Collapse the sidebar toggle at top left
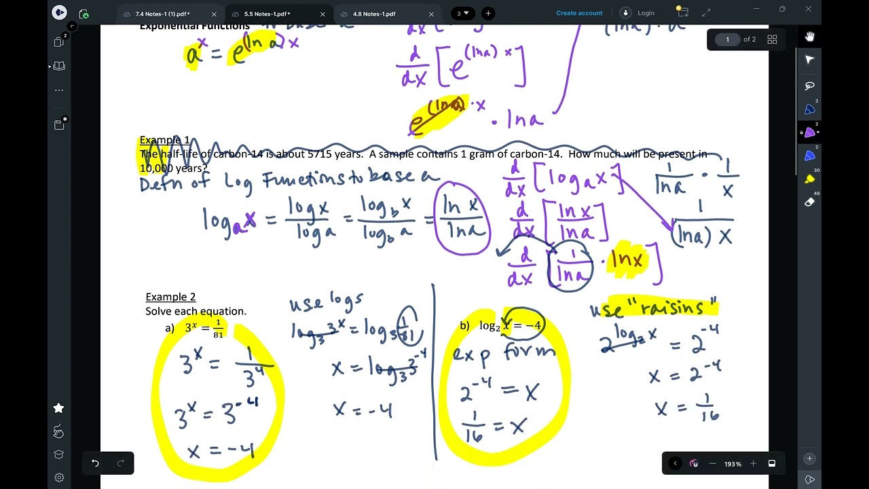869x489 pixels. [72, 26]
